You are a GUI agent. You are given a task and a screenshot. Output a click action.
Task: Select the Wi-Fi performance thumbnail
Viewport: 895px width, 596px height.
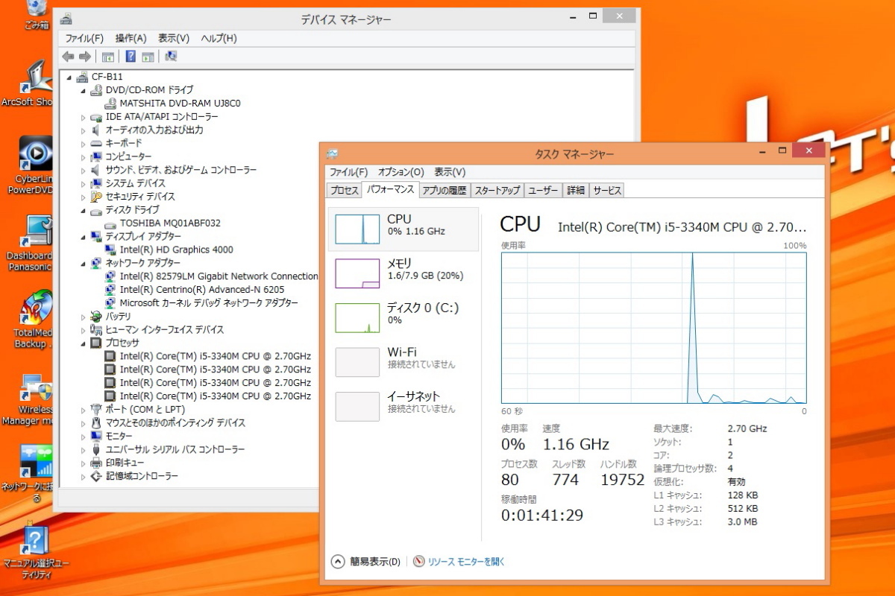(357, 362)
